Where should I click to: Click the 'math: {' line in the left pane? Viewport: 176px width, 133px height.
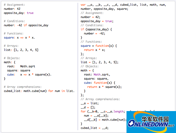coord(10,62)
